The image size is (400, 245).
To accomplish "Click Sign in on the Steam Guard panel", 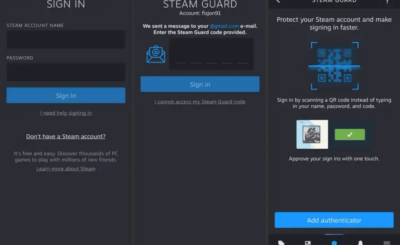I will [200, 84].
